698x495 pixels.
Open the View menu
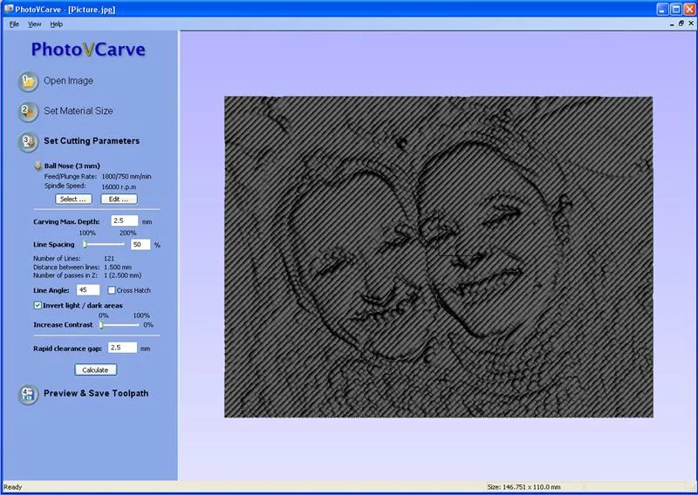34,24
